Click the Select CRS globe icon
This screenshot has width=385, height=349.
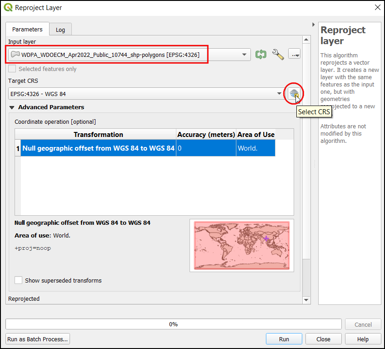(x=294, y=94)
